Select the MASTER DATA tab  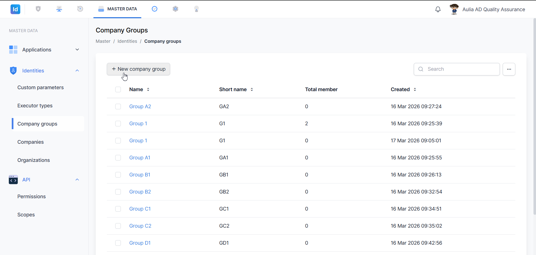click(117, 9)
